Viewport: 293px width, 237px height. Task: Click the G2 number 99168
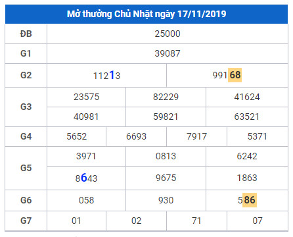tap(227, 75)
